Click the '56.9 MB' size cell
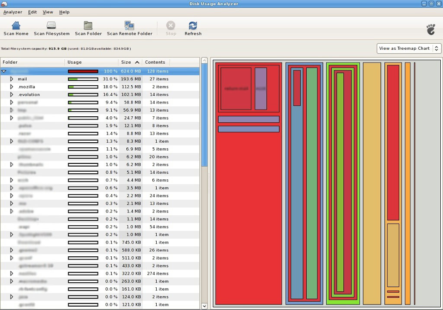Image resolution: width=443 pixels, height=310 pixels. pyautogui.click(x=132, y=110)
